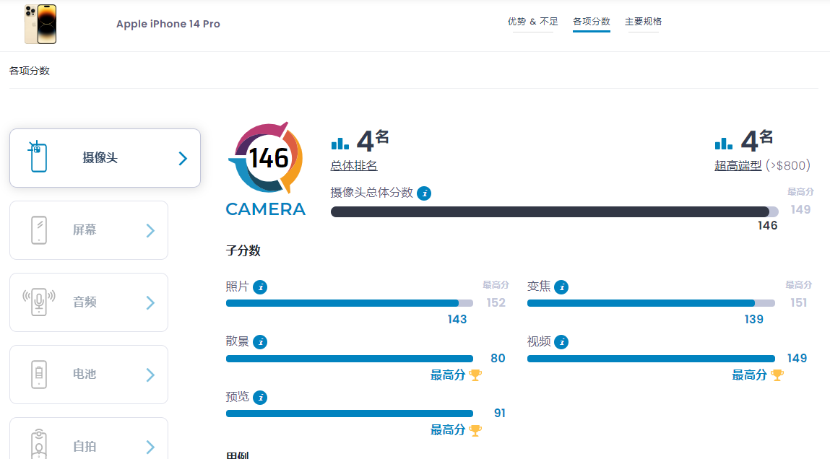830x459 pixels.
Task: Click the 摄像头总体分数 progress bar
Action: (554, 212)
